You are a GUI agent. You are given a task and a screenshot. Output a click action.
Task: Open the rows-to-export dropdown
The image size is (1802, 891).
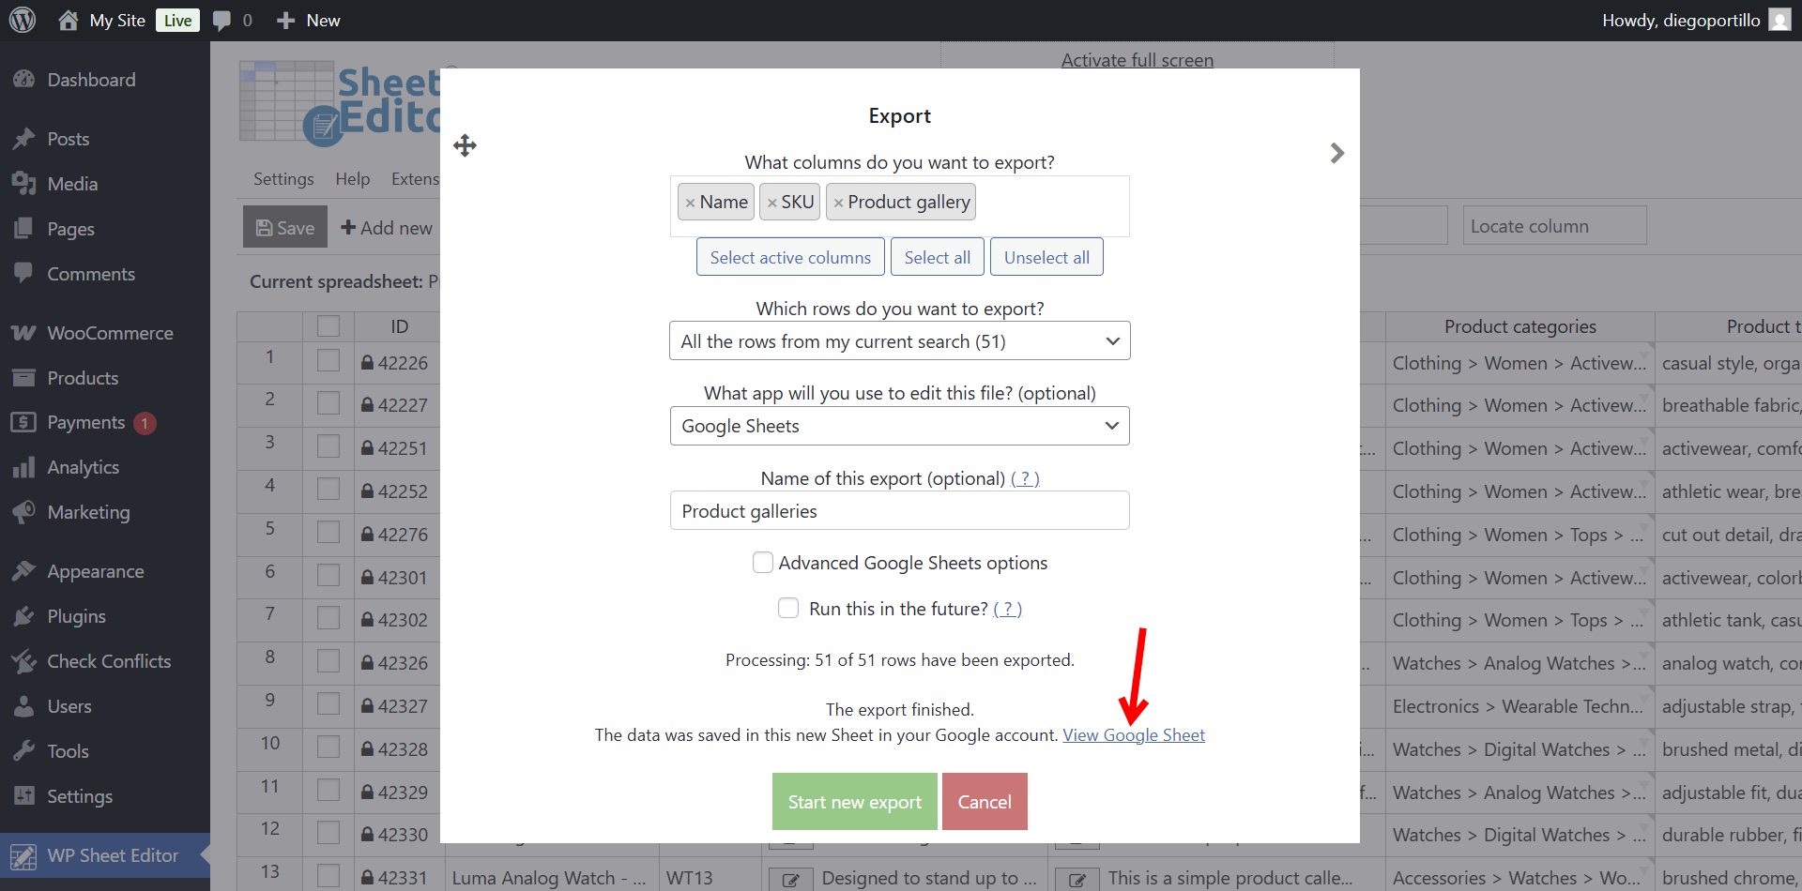898,340
